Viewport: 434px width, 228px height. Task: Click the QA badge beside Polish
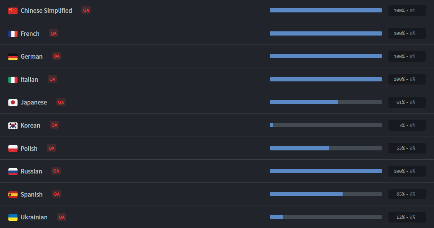pyautogui.click(x=51, y=148)
